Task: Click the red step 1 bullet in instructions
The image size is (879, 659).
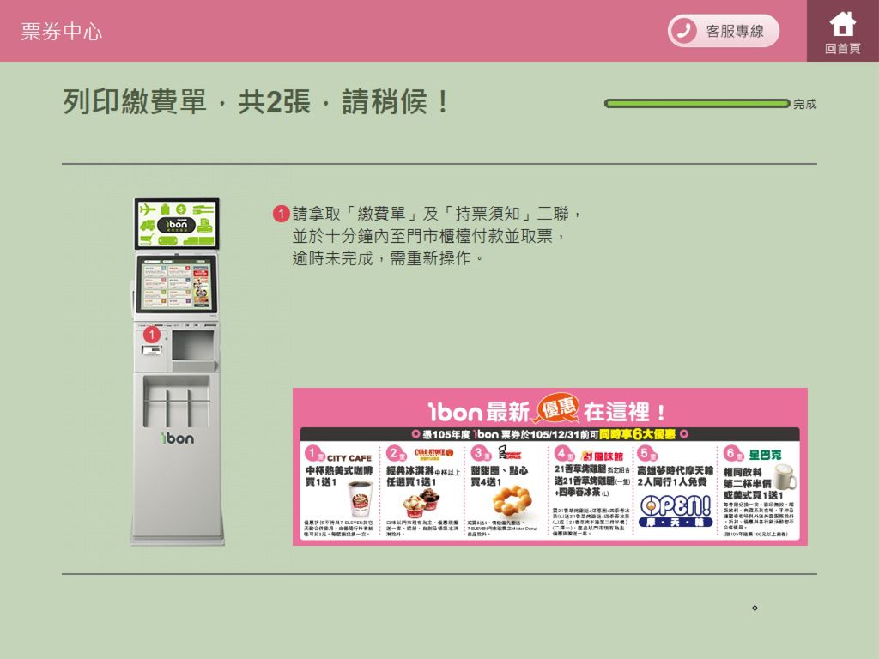Action: (x=281, y=214)
